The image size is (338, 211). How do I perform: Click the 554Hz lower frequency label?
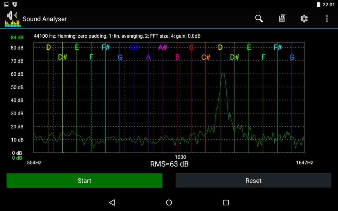pyautogui.click(x=34, y=162)
